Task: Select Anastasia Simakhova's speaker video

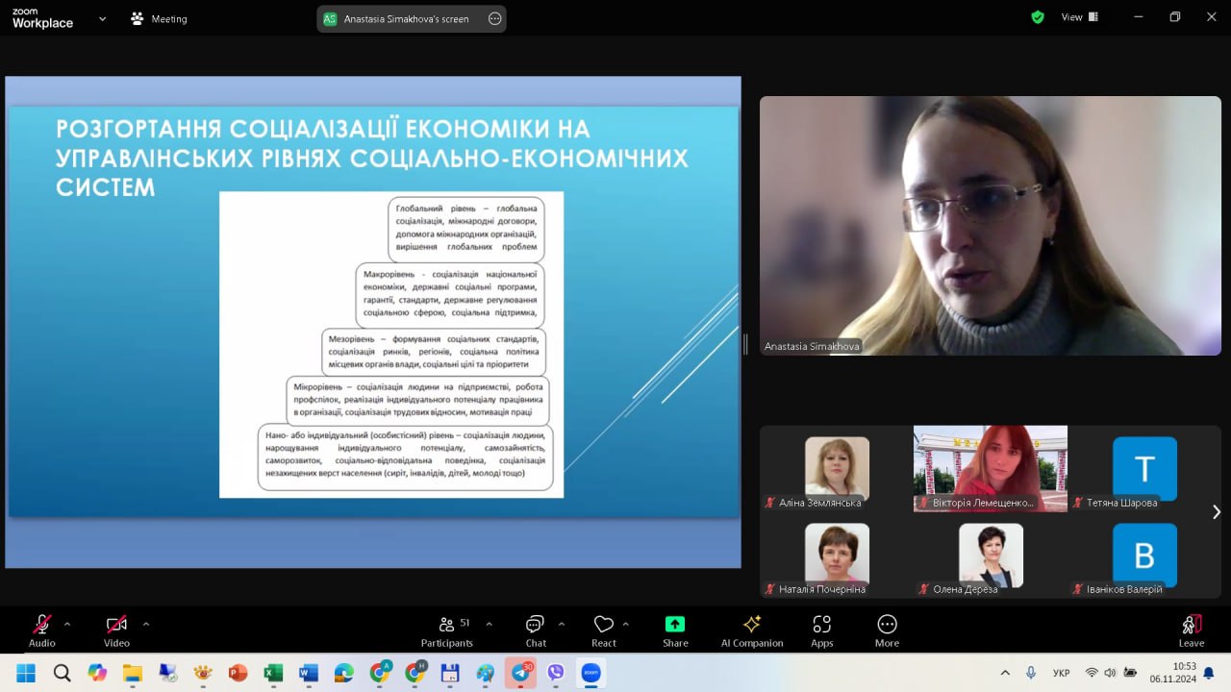Action: 991,226
